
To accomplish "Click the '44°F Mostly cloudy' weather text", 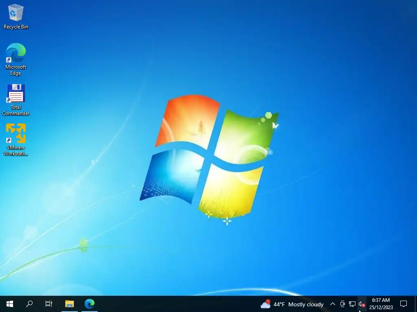I will 298,304.
